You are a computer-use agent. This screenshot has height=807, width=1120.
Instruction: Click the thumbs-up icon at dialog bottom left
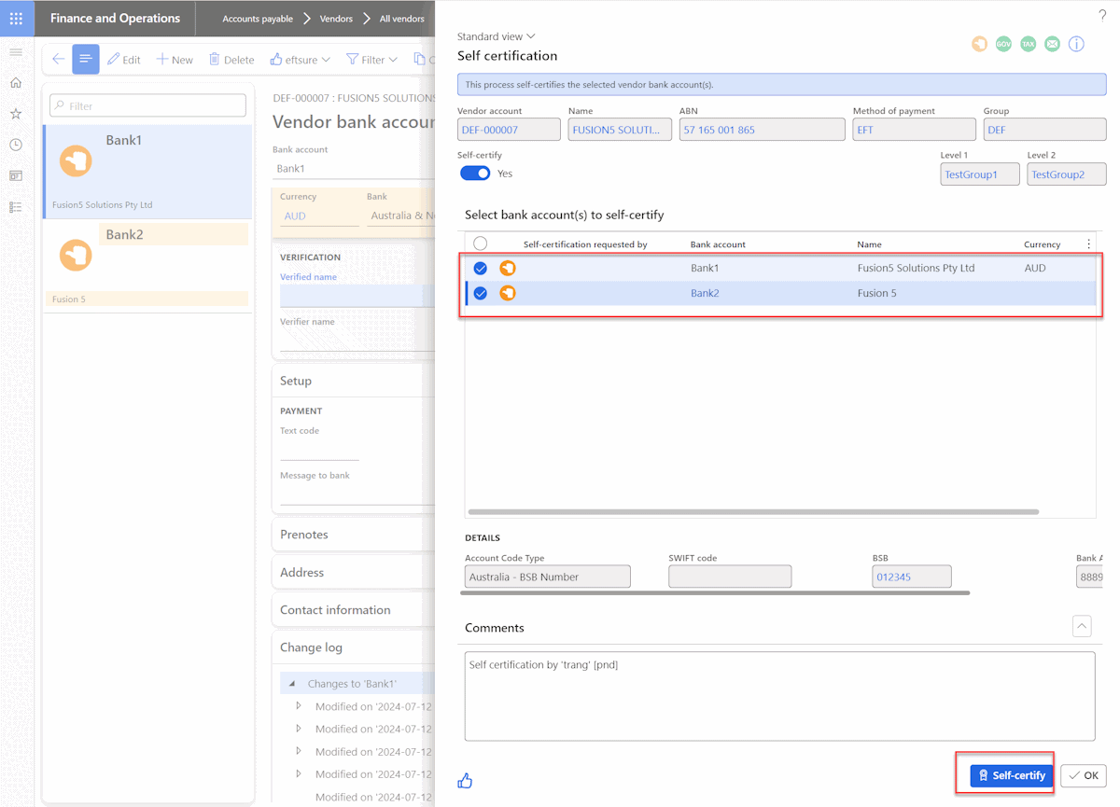click(x=465, y=781)
